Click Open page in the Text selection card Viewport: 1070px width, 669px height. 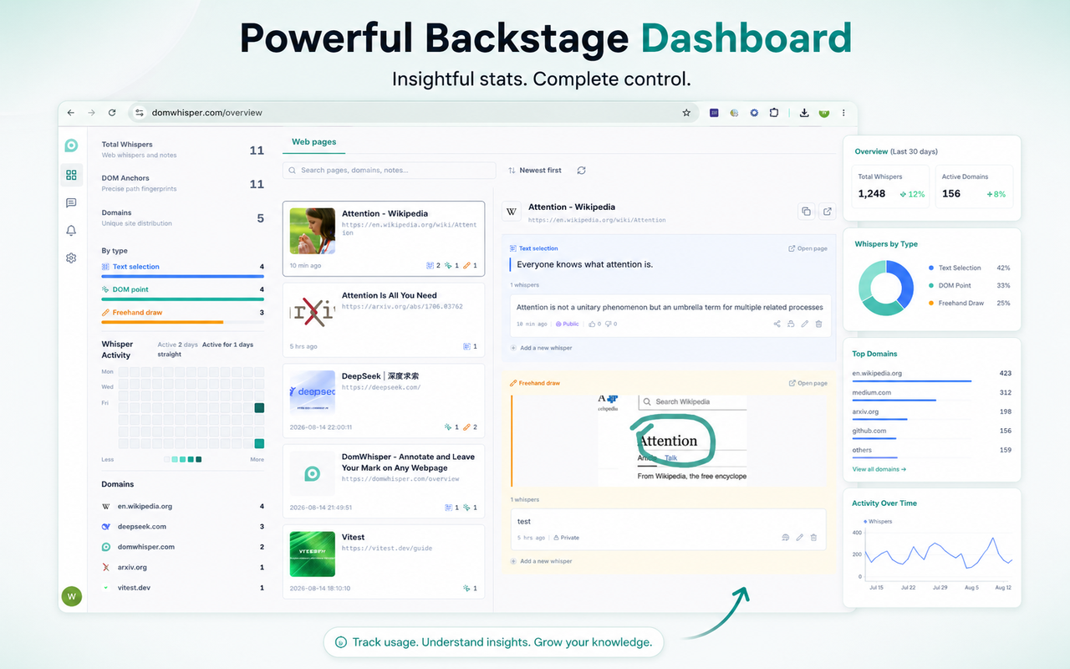point(808,248)
